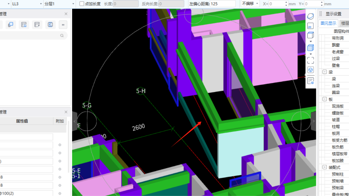Toggle the 附加 circle in the third property row
349x196 pixels.
pyautogui.click(x=60, y=161)
